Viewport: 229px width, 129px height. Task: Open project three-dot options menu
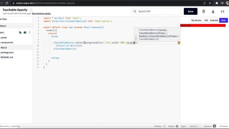click(x=30, y=33)
